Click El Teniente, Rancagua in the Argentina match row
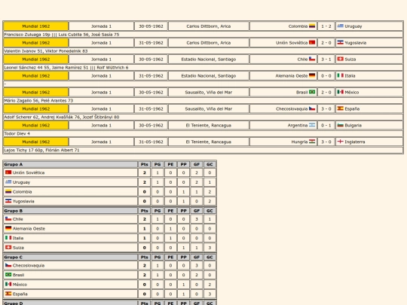This screenshot has width=407, height=305. 209,125
